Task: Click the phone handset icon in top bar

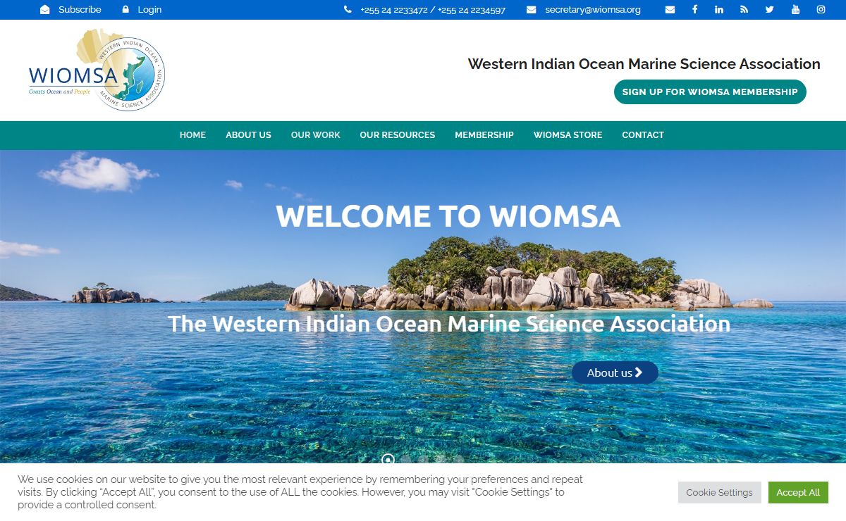Action: (348, 10)
